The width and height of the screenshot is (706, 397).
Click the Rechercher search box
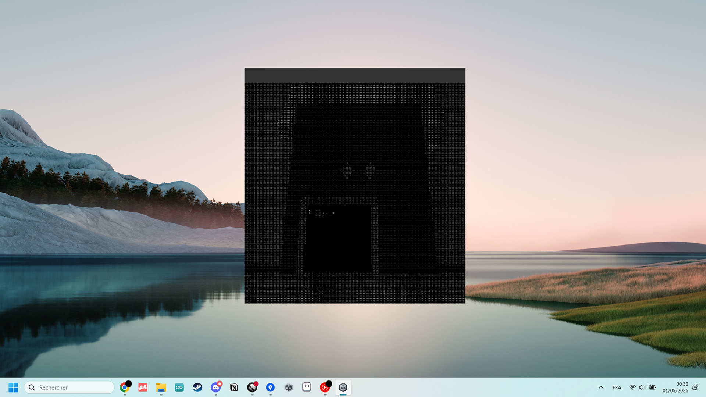(x=69, y=387)
